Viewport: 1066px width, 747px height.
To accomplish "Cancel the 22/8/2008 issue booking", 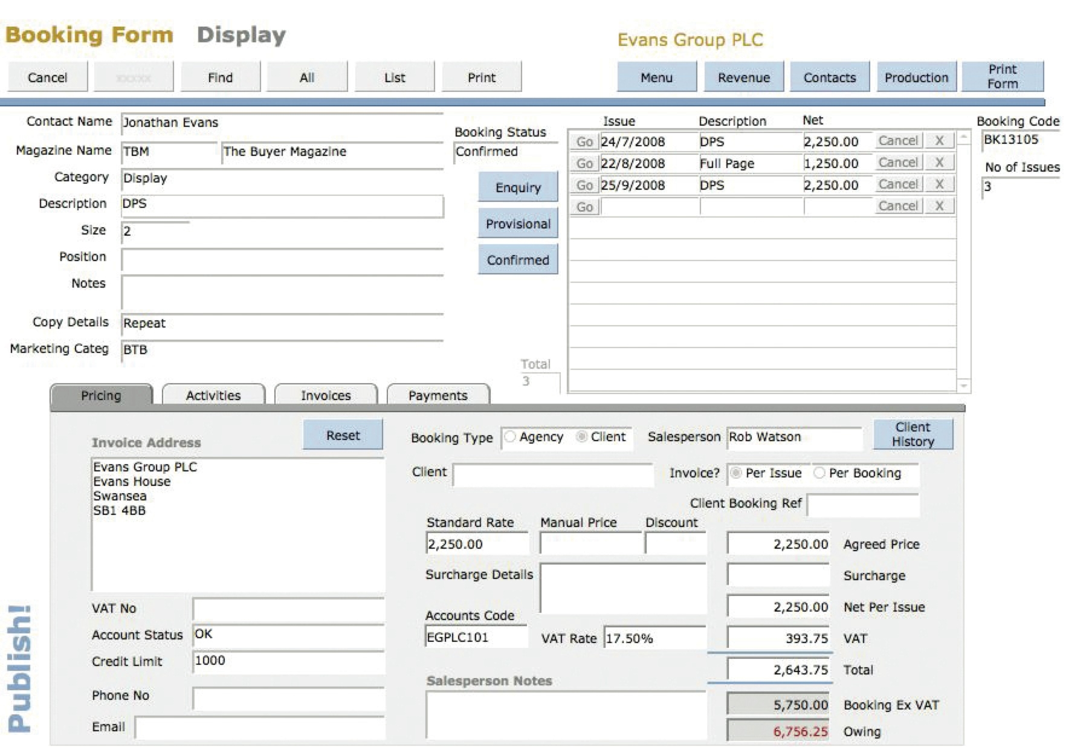I will [899, 163].
